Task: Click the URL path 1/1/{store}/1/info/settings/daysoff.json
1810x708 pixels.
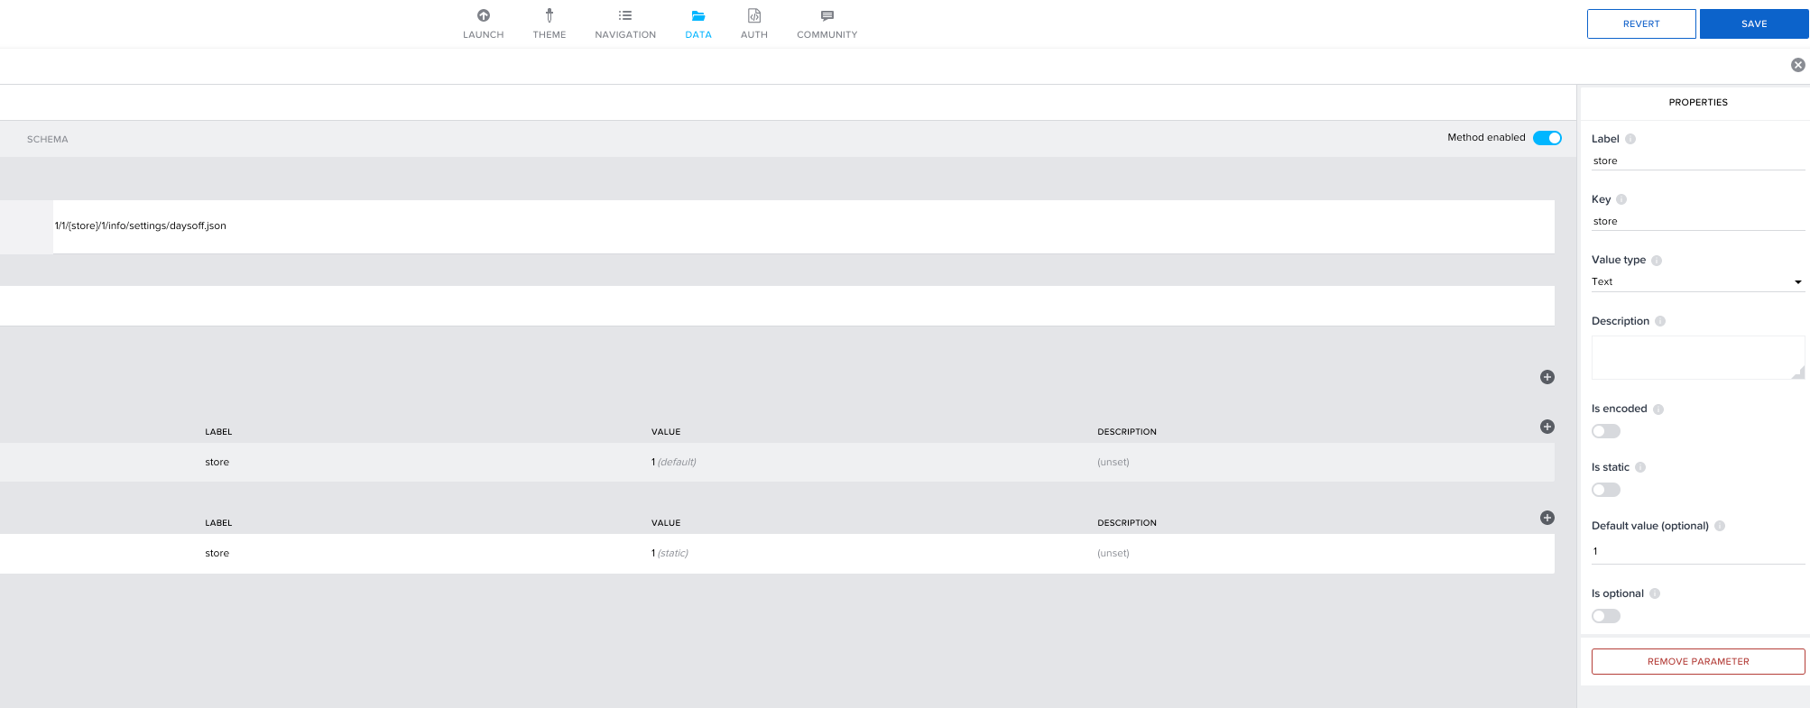Action: 141,225
